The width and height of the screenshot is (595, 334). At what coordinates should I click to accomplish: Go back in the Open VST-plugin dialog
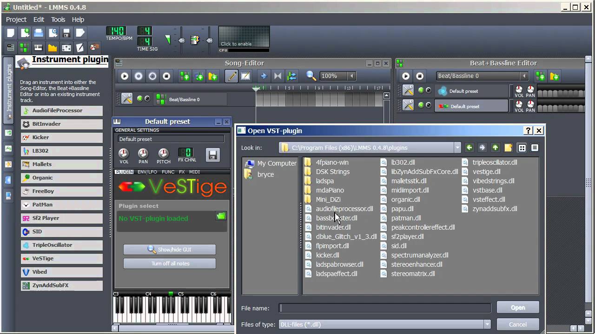pos(469,148)
